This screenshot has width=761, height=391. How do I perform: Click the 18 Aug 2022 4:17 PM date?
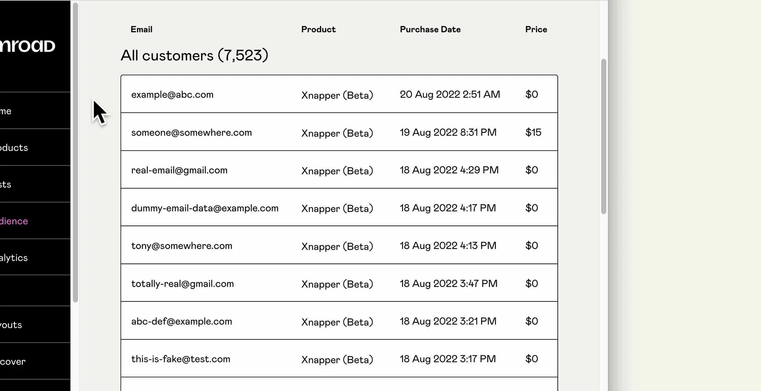pyautogui.click(x=448, y=208)
